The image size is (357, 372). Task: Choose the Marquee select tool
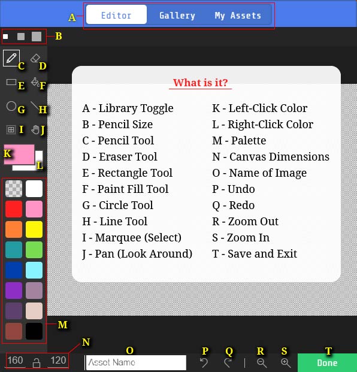11,130
